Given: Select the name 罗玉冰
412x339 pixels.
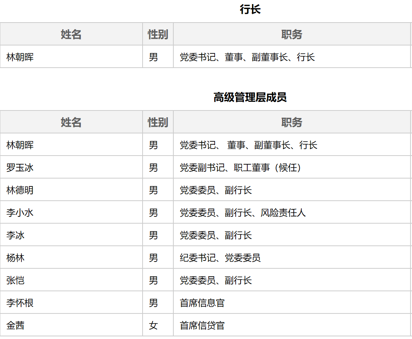Looking at the screenshot, I should (x=20, y=168).
